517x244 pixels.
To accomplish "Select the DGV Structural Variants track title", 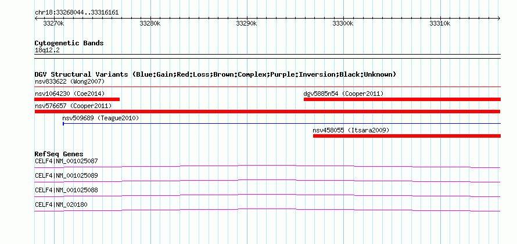I will coord(216,74).
